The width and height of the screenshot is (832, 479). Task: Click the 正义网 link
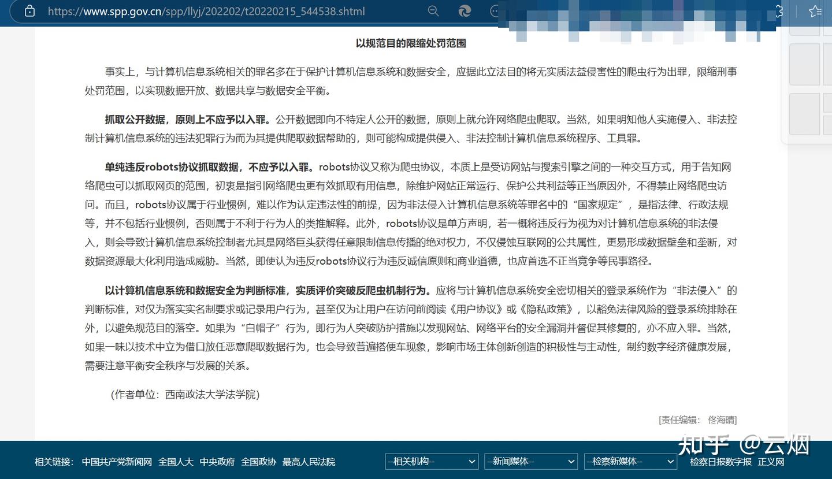771,462
